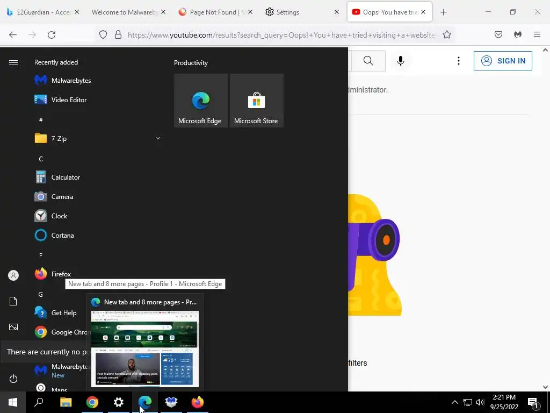This screenshot has height=413, width=550.
Task: Open Malwarebytes from Recently added list
Action: pyautogui.click(x=63, y=81)
